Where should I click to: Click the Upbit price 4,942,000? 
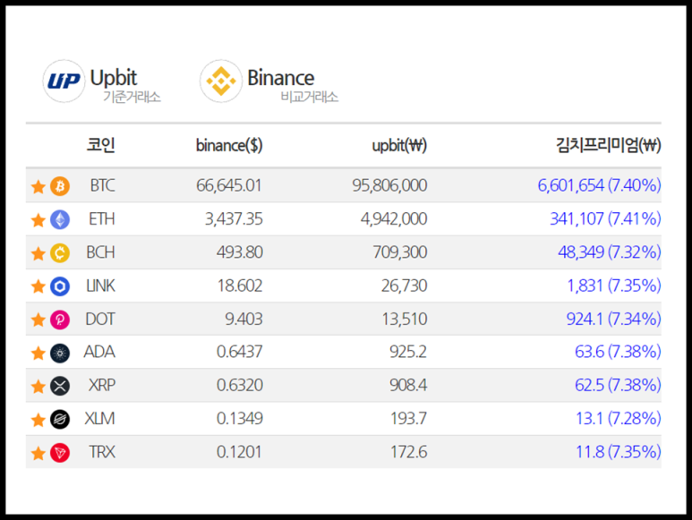pyautogui.click(x=394, y=218)
